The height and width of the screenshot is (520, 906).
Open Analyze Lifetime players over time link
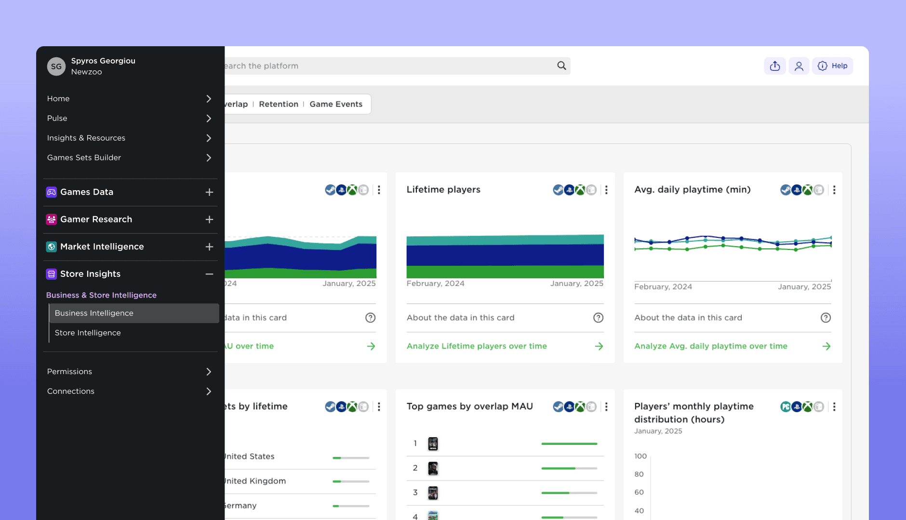[x=477, y=346]
